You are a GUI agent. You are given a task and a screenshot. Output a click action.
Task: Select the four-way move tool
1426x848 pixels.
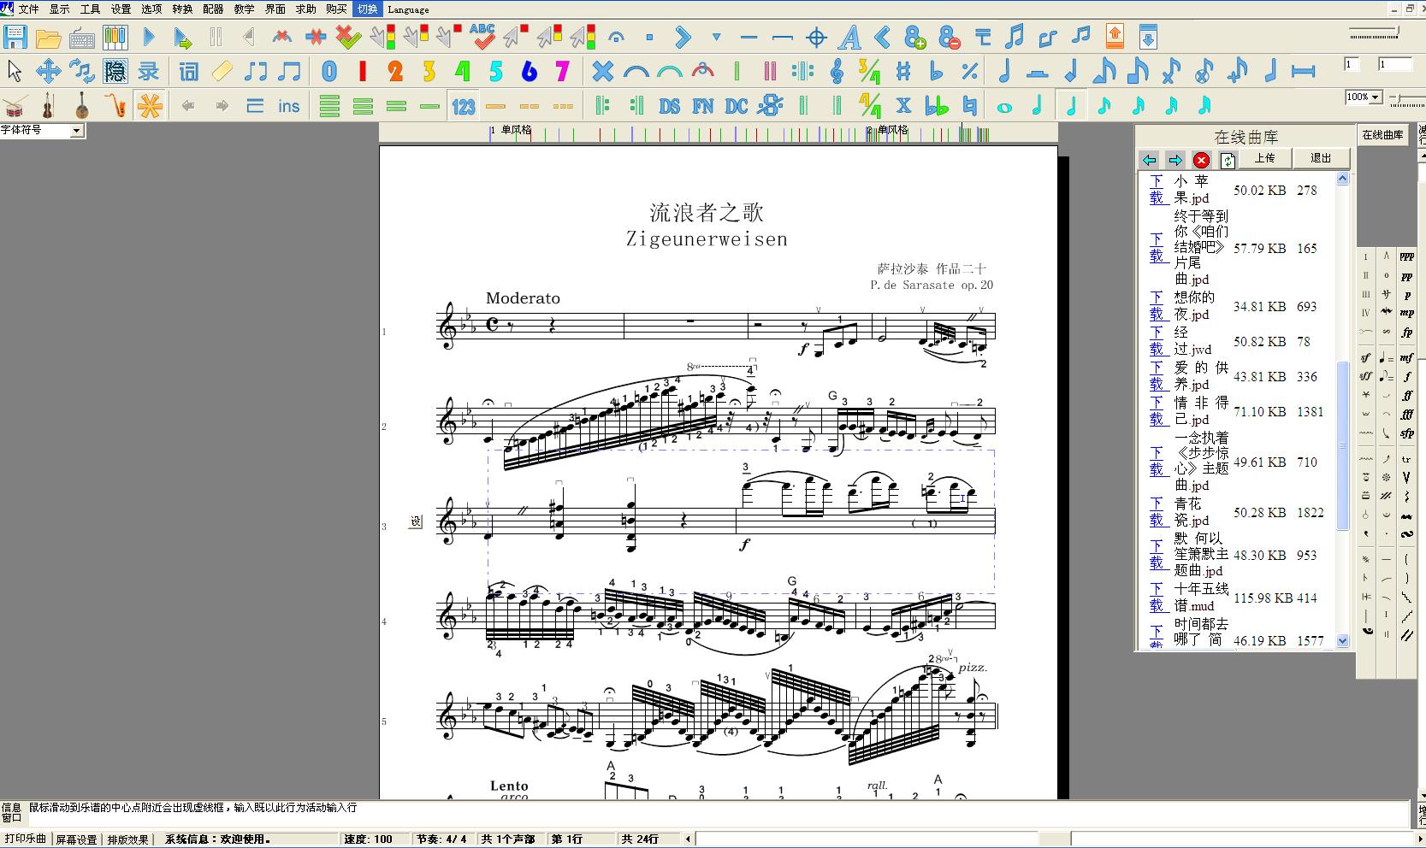48,71
